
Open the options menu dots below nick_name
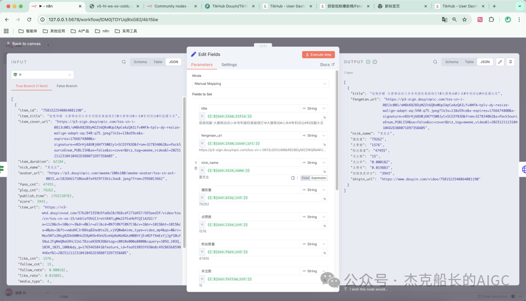[x=298, y=178]
